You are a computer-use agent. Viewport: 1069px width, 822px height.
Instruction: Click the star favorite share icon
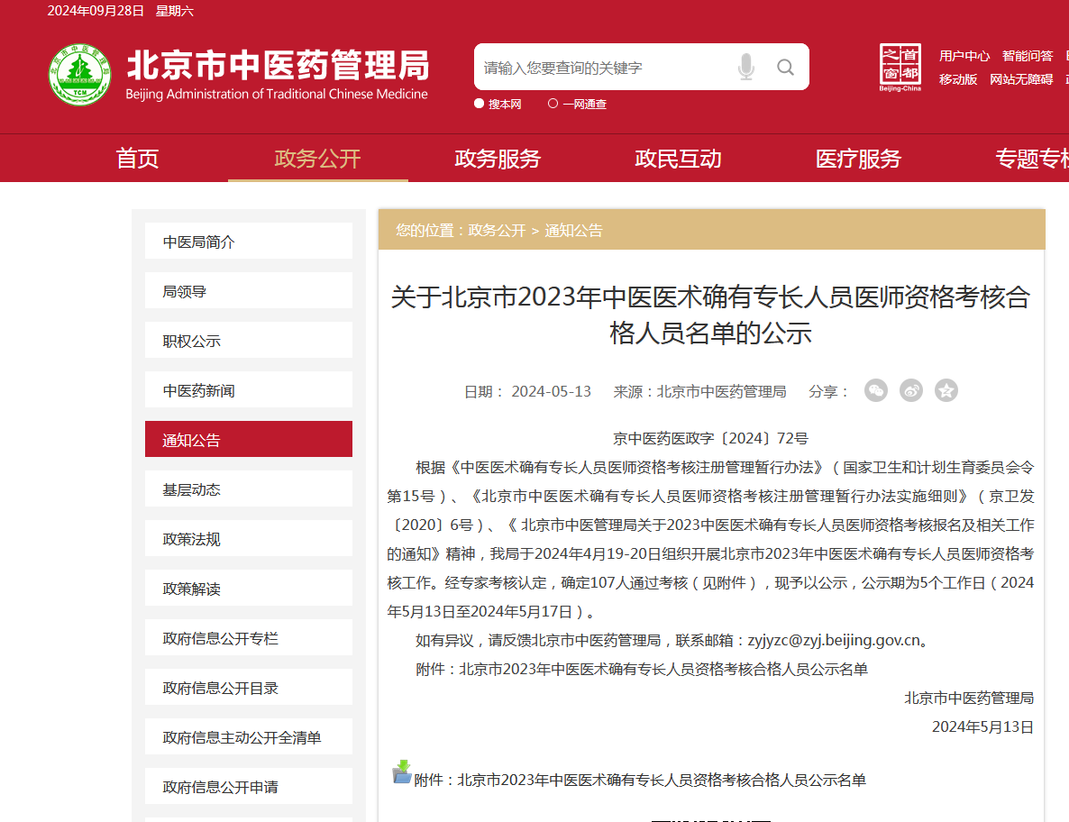[x=946, y=390]
